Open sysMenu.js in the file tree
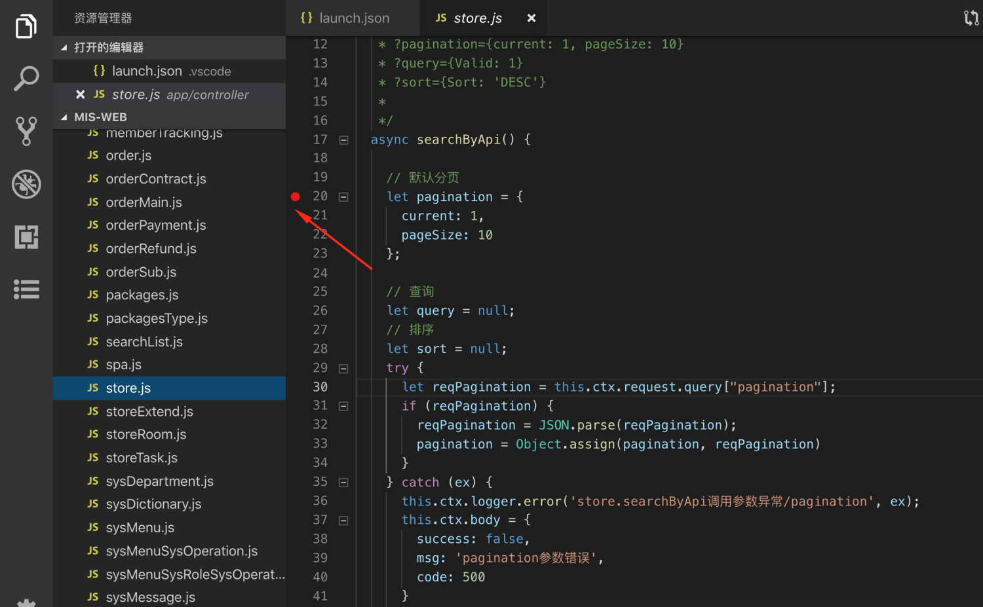This screenshot has width=983, height=607. point(169,528)
